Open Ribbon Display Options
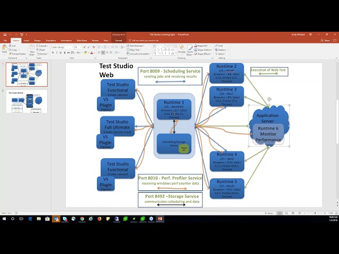This screenshot has height=254, width=339. 310,34
